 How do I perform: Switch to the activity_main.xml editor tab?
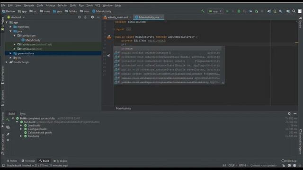(117, 17)
